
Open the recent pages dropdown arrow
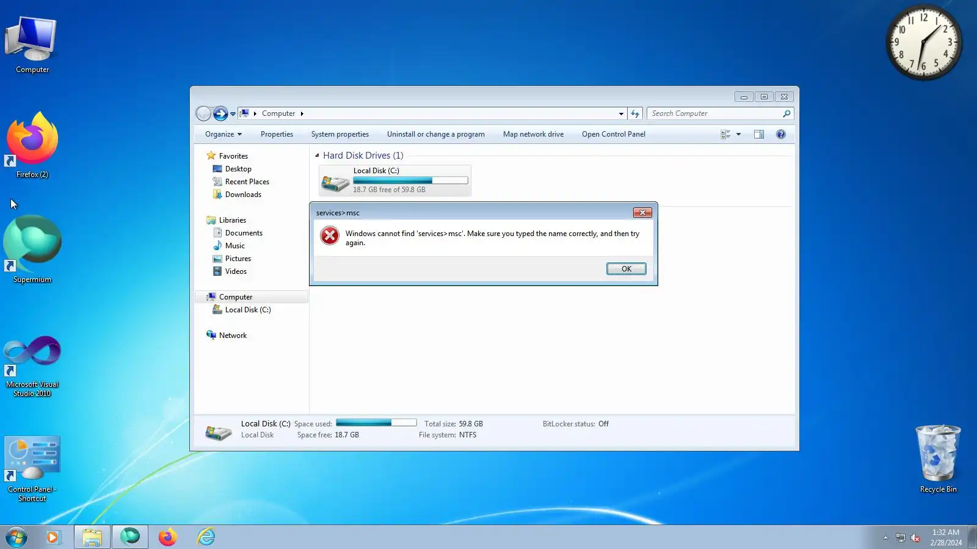[233, 114]
